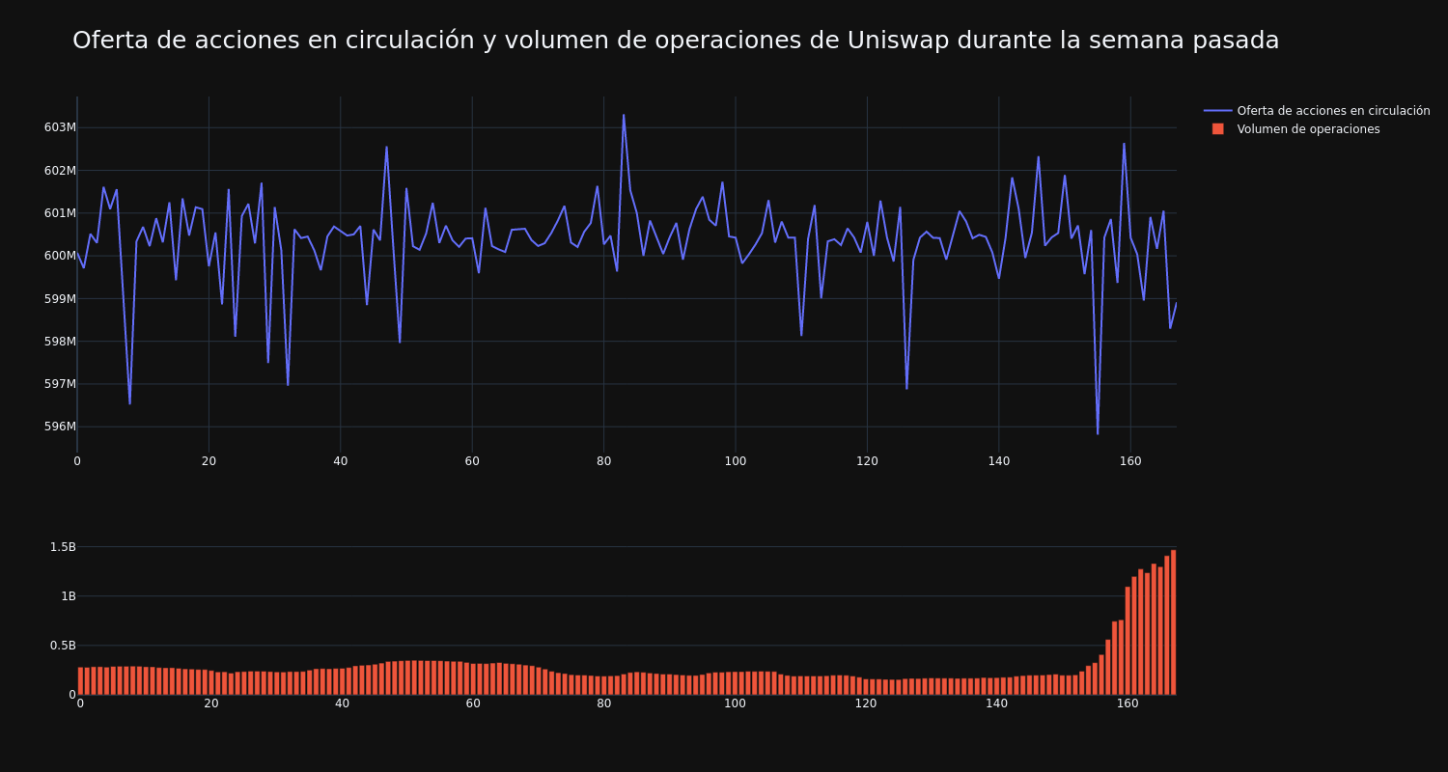Click the highest peak of the supply line above 603M
Image resolution: width=1448 pixels, height=772 pixels.
pyautogui.click(x=624, y=115)
